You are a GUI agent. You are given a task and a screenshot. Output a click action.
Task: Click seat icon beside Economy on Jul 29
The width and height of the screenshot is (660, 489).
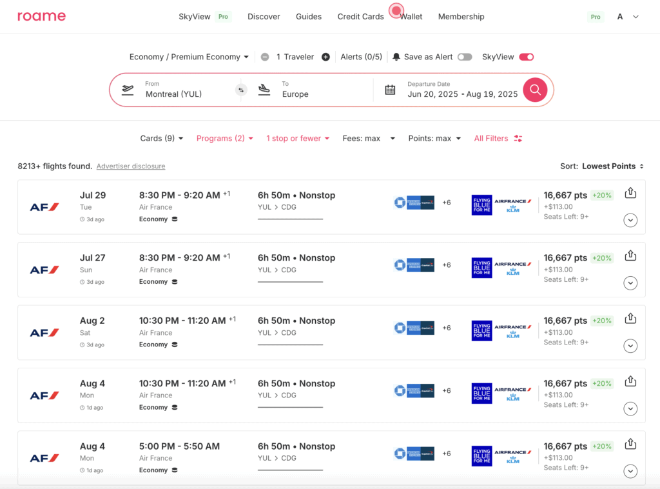coord(175,219)
